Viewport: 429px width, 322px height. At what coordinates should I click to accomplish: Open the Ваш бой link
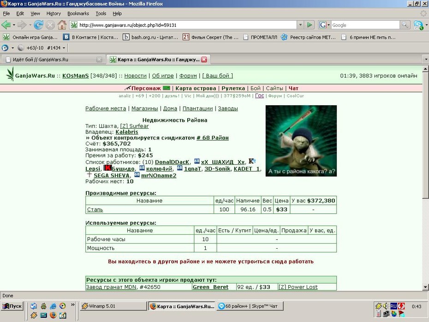tap(218, 76)
